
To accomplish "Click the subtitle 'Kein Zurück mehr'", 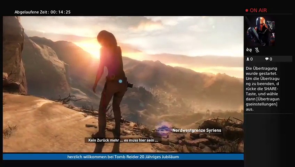I will pyautogui.click(x=123, y=140).
